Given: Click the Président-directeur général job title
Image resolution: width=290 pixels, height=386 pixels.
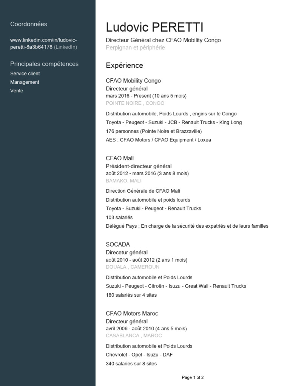Looking at the screenshot, I should (x=139, y=166).
